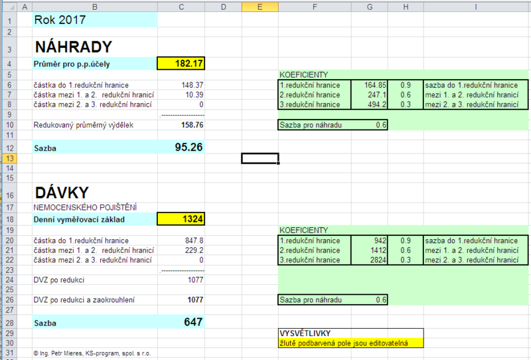Select the NÁHRADY heading cell
This screenshot has width=531, height=360.
(x=95, y=46)
